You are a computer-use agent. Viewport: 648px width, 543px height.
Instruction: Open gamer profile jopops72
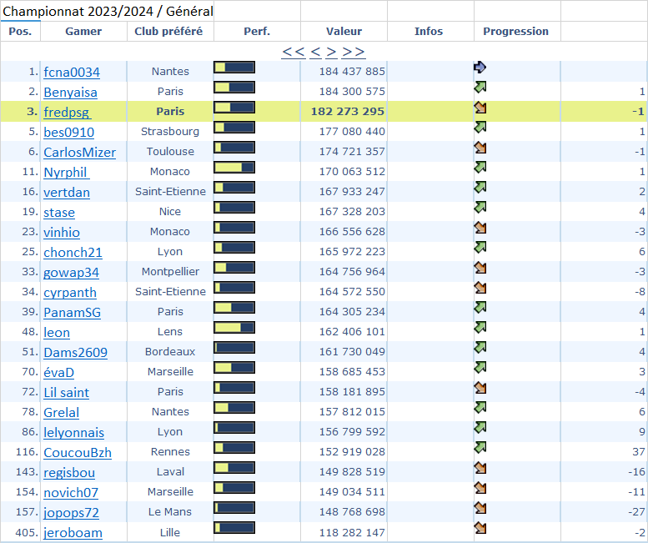click(72, 513)
